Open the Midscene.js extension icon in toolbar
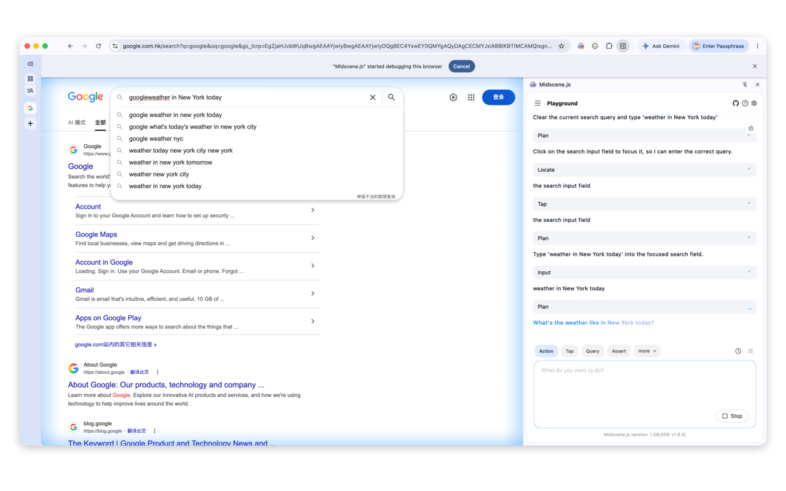The height and width of the screenshot is (491, 786). 581,46
